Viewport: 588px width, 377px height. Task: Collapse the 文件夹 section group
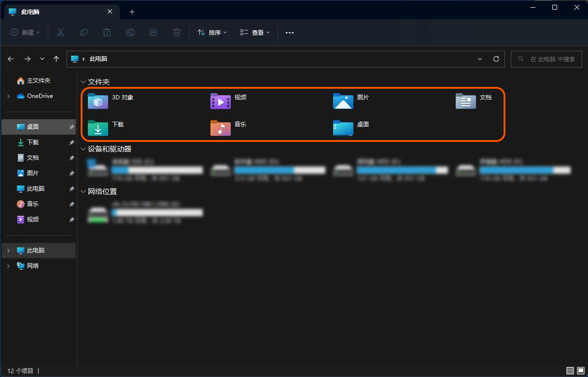tap(84, 82)
